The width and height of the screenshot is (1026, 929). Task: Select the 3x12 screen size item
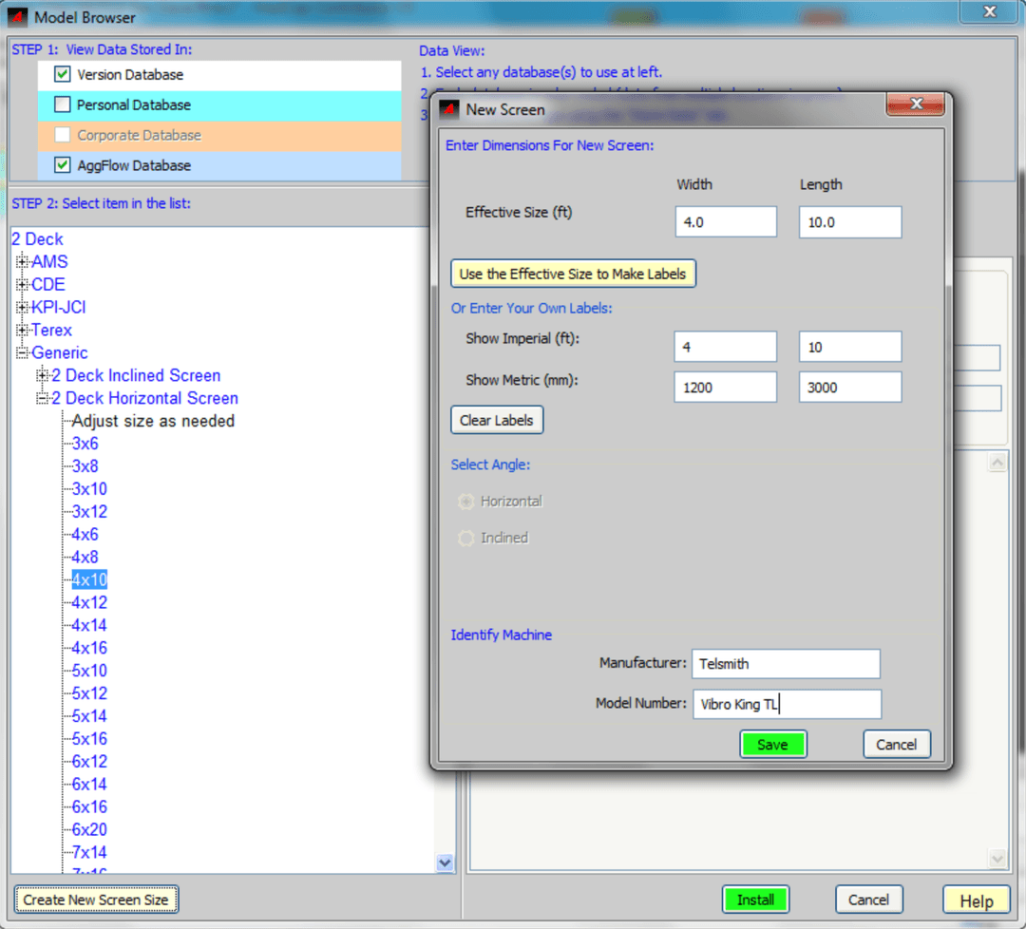tap(89, 512)
